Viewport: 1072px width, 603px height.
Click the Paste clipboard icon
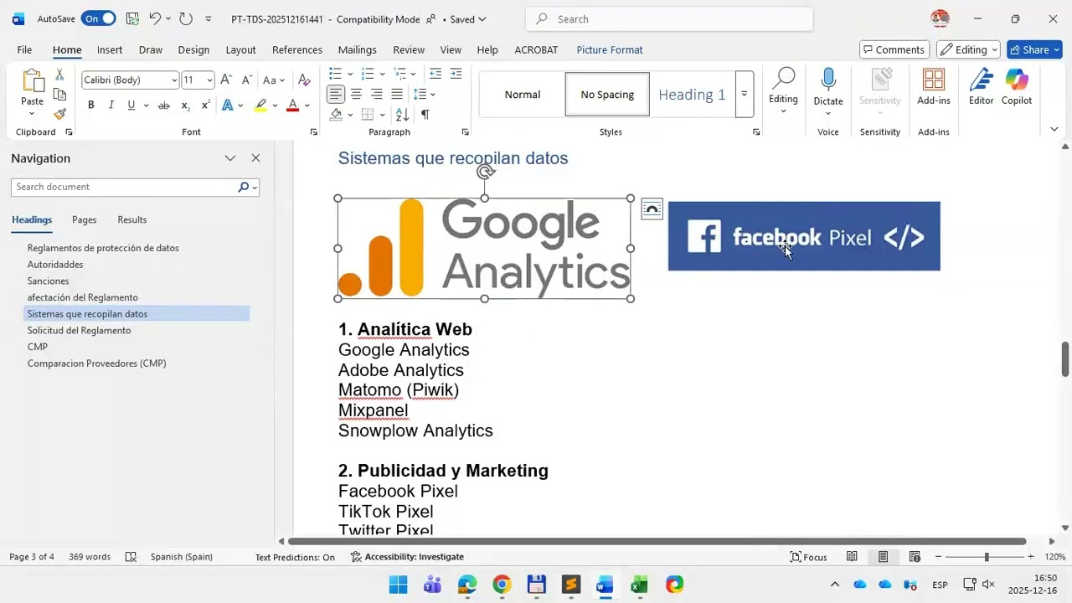[32, 83]
